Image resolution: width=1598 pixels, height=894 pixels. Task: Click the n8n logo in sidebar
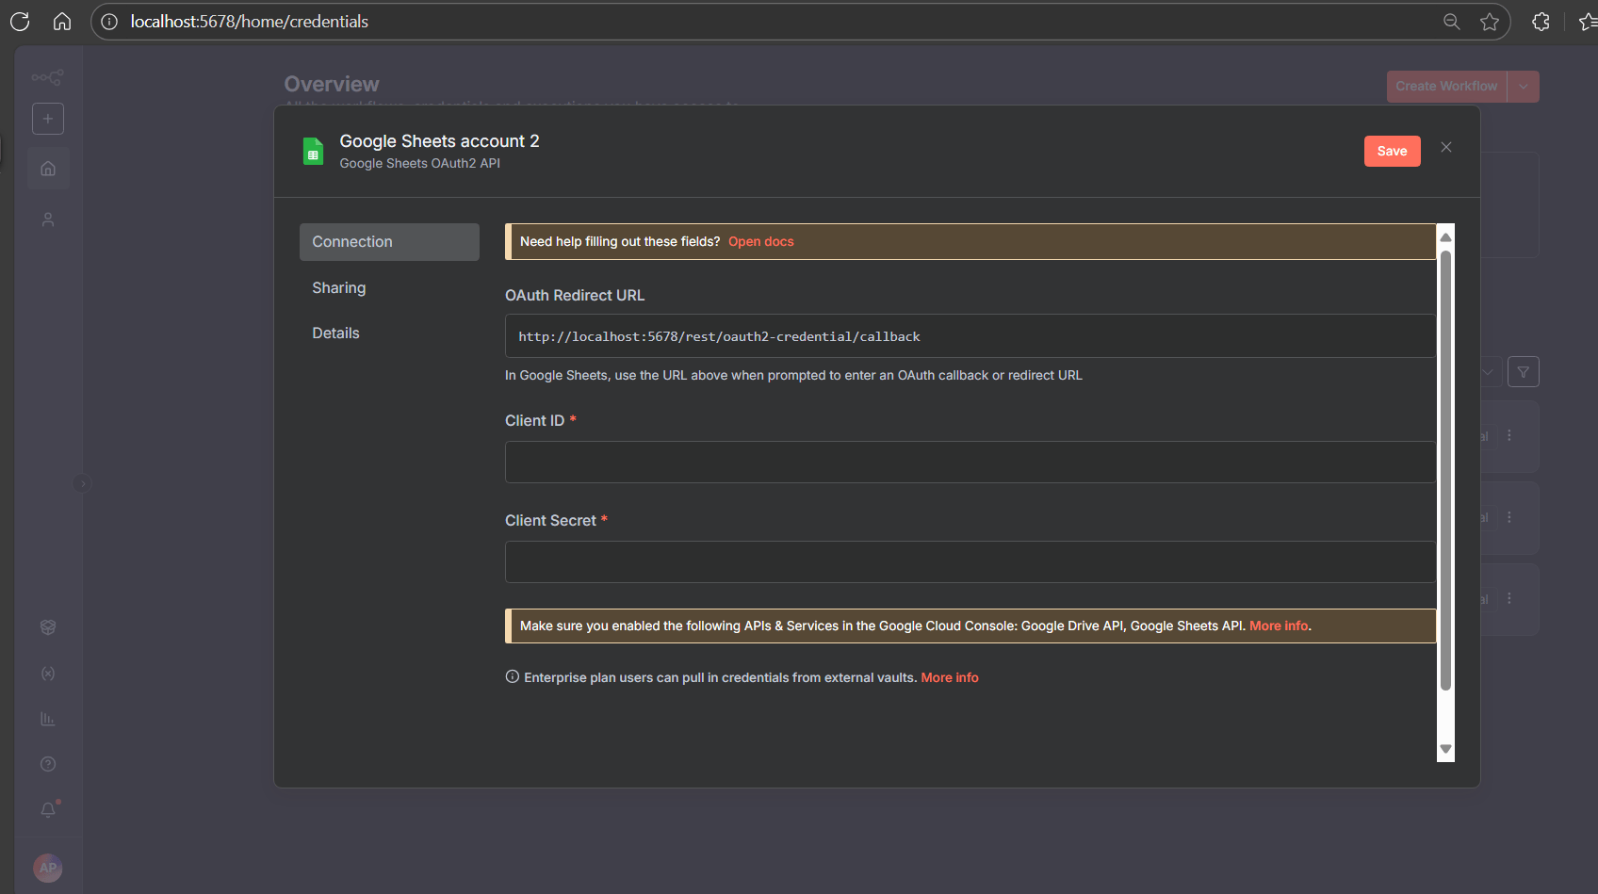(48, 77)
